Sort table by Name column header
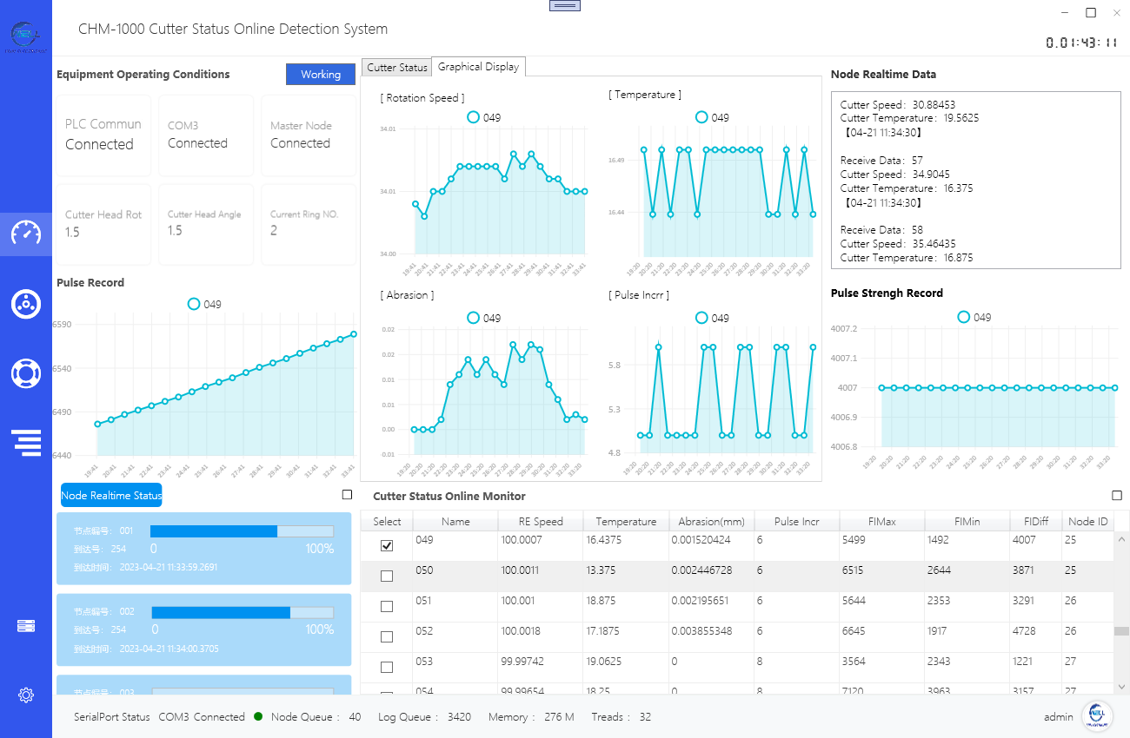 [x=455, y=522]
